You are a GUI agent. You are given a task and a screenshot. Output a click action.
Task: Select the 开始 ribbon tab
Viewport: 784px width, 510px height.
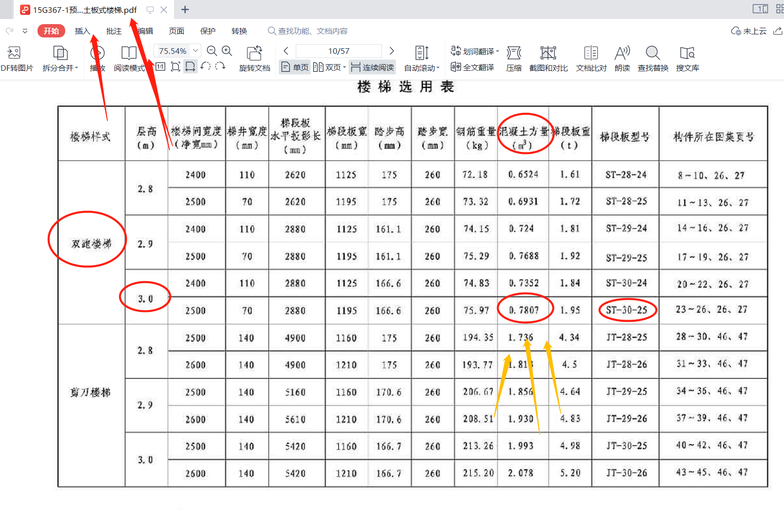(x=51, y=31)
